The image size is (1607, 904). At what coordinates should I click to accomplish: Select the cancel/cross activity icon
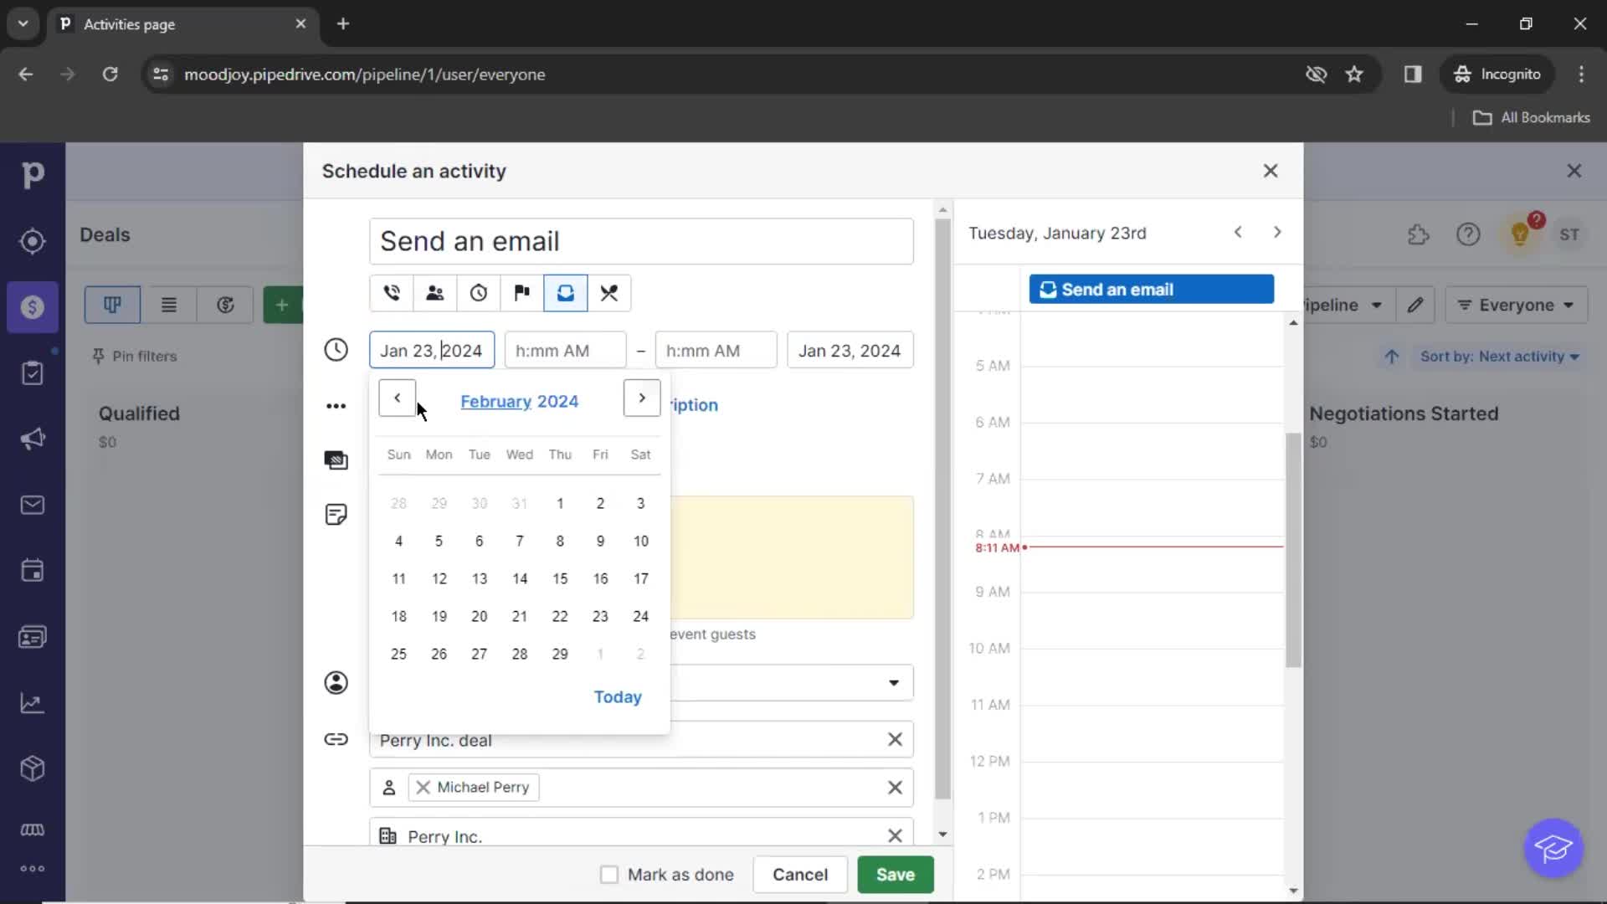[x=610, y=292]
